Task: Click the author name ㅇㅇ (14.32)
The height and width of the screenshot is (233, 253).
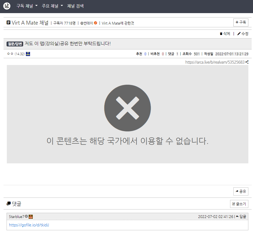Action: pyautogui.click(x=16, y=54)
